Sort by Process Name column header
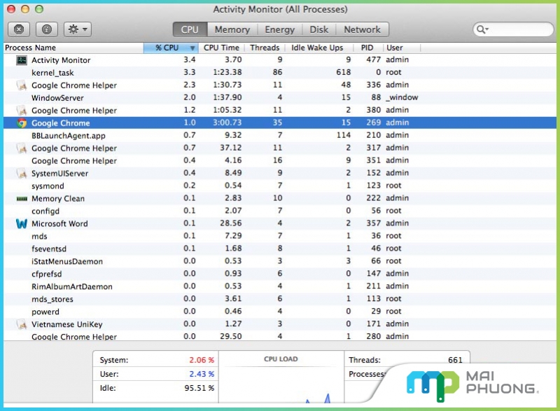 73,48
